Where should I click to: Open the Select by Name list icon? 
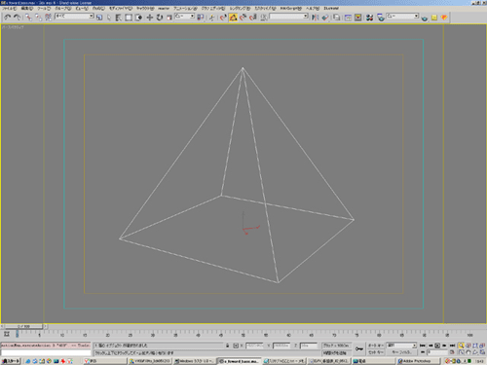(119, 18)
